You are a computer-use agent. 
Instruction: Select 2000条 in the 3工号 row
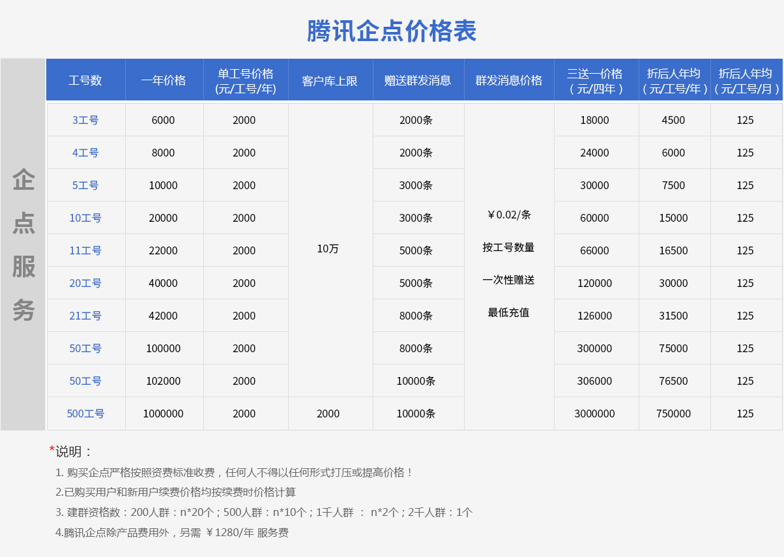[x=416, y=120]
